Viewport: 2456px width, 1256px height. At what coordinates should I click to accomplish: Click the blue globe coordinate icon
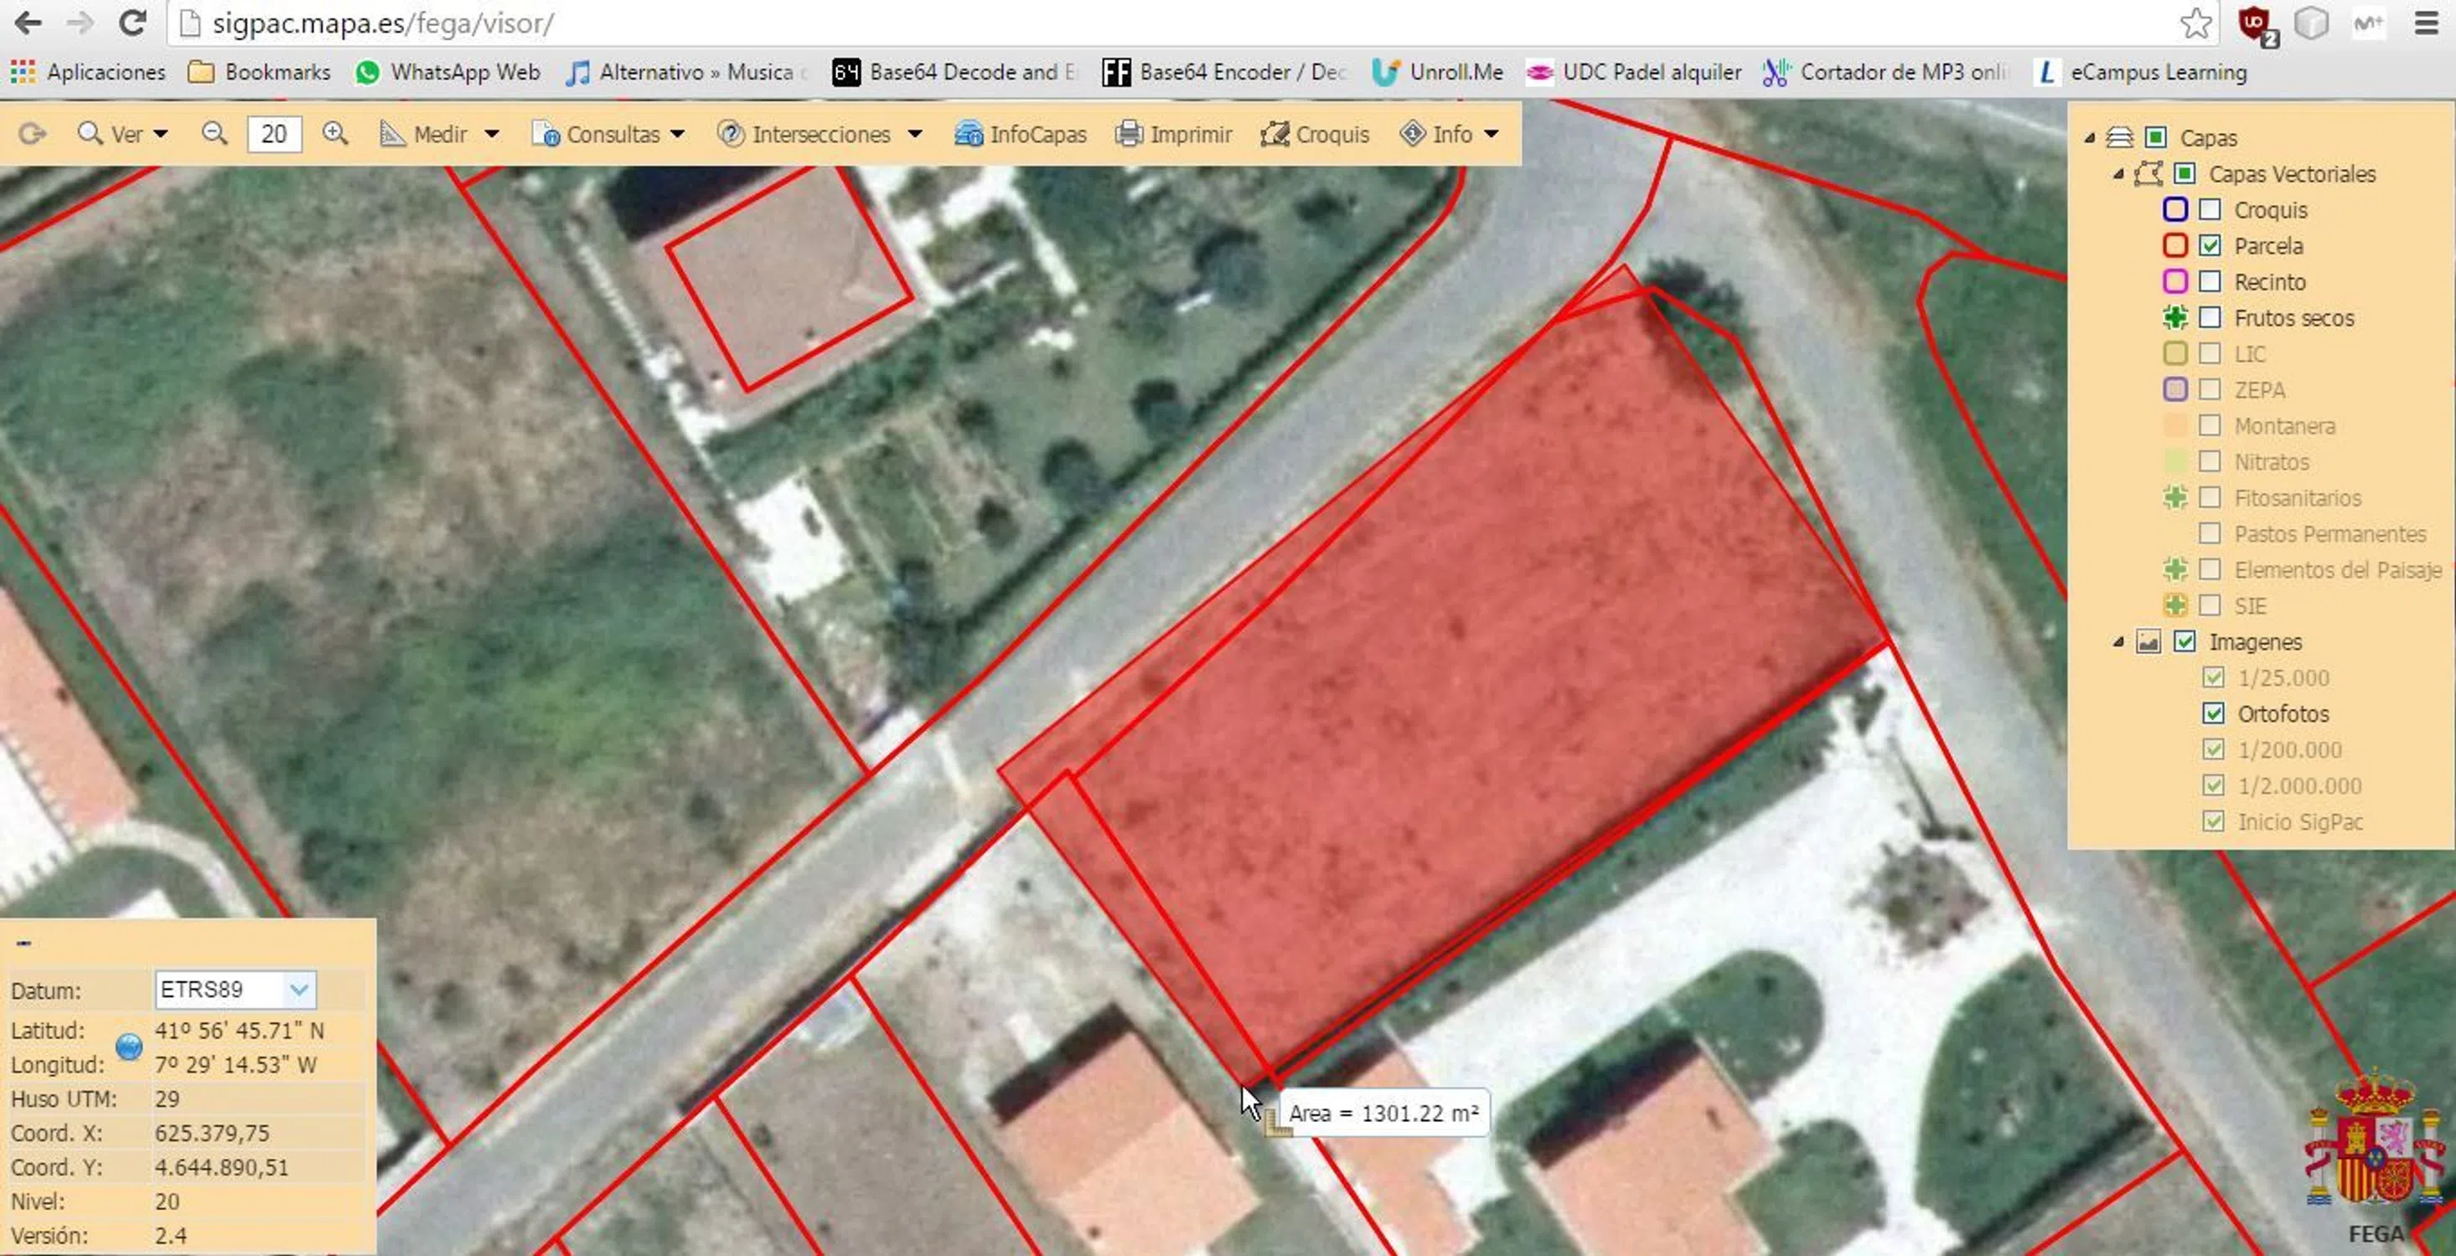pos(129,1048)
